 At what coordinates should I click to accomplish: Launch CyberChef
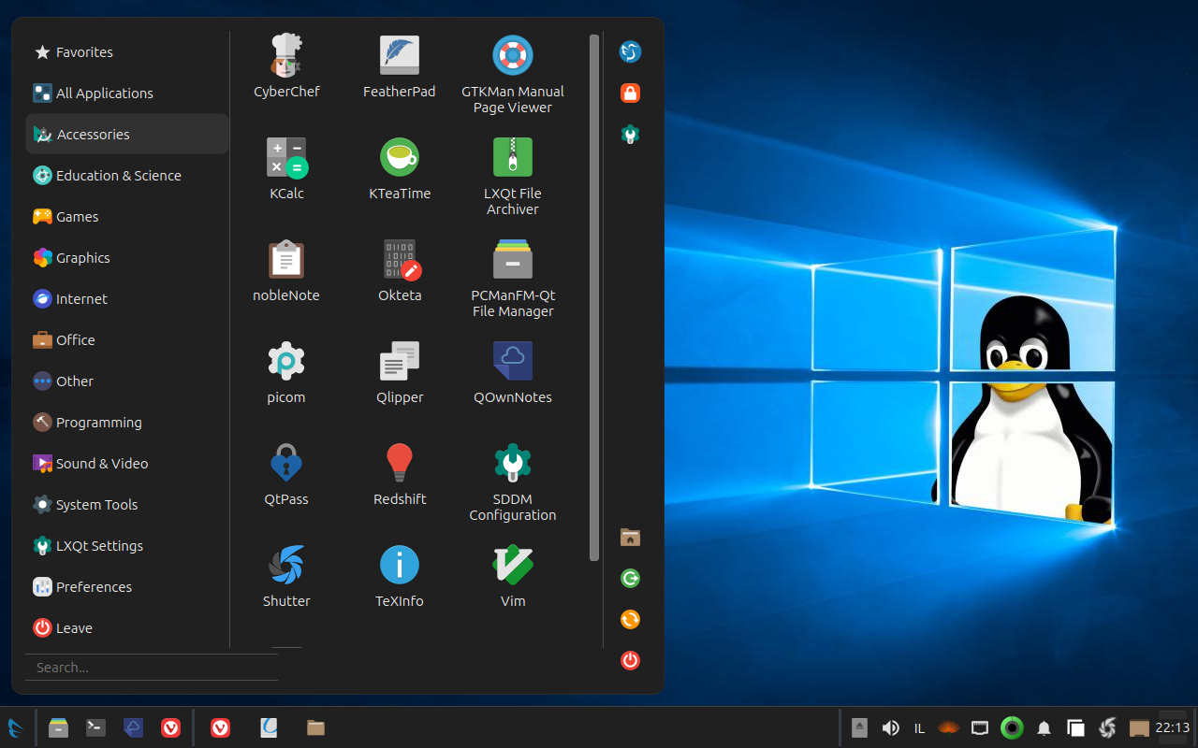coord(286,65)
